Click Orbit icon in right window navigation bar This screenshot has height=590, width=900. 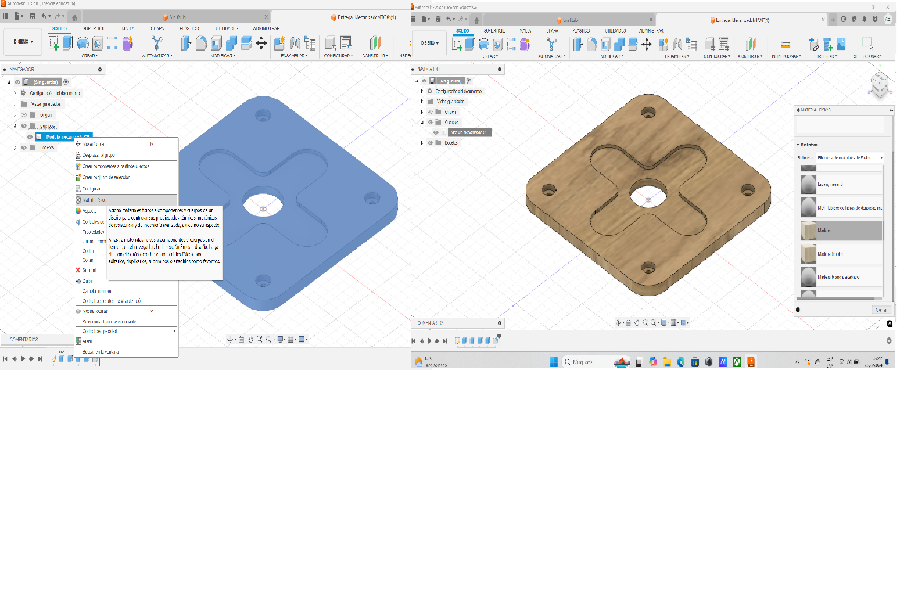(619, 323)
